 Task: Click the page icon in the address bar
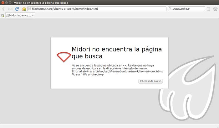pos(30,9)
